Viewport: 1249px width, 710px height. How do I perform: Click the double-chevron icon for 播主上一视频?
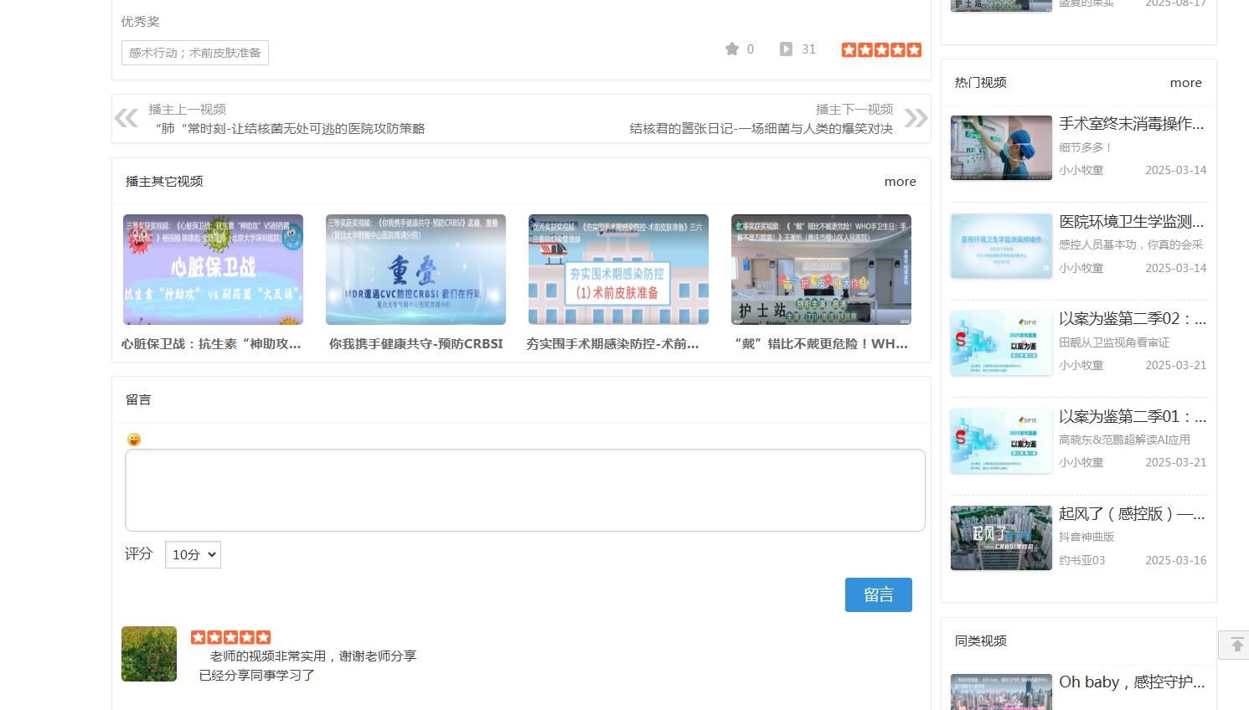point(127,118)
